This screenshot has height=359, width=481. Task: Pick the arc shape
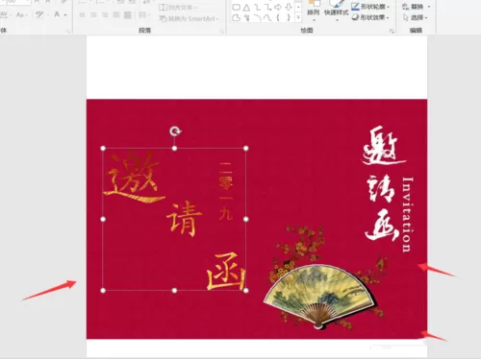tap(258, 17)
